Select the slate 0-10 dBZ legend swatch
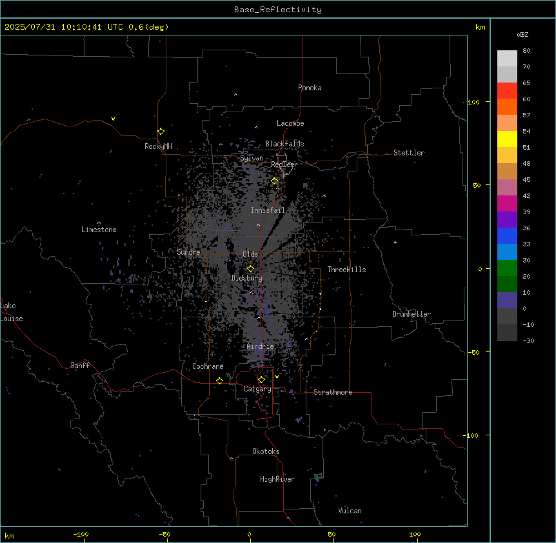The image size is (556, 543). point(507,301)
